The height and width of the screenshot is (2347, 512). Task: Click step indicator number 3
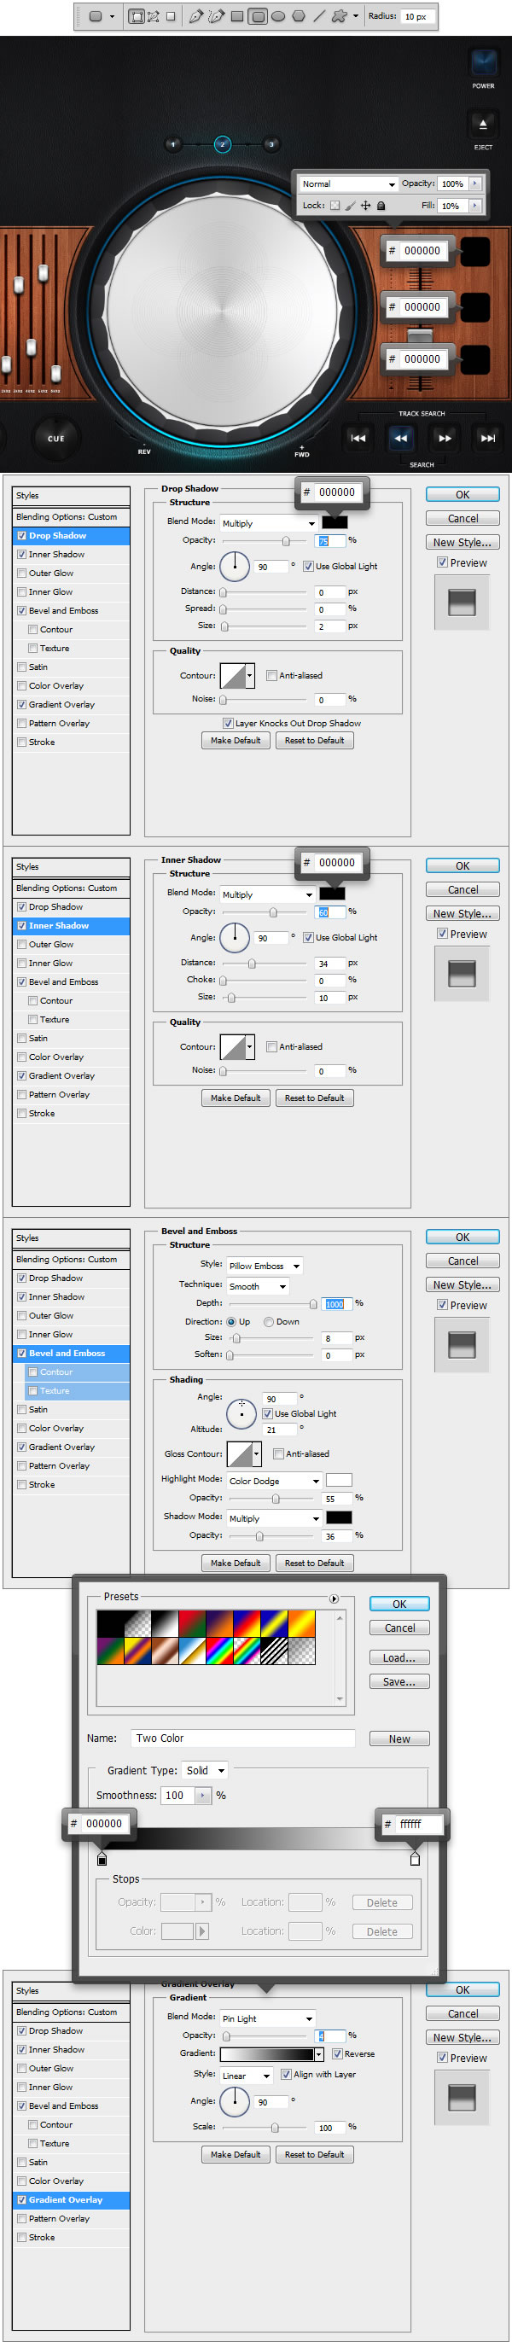point(271,144)
